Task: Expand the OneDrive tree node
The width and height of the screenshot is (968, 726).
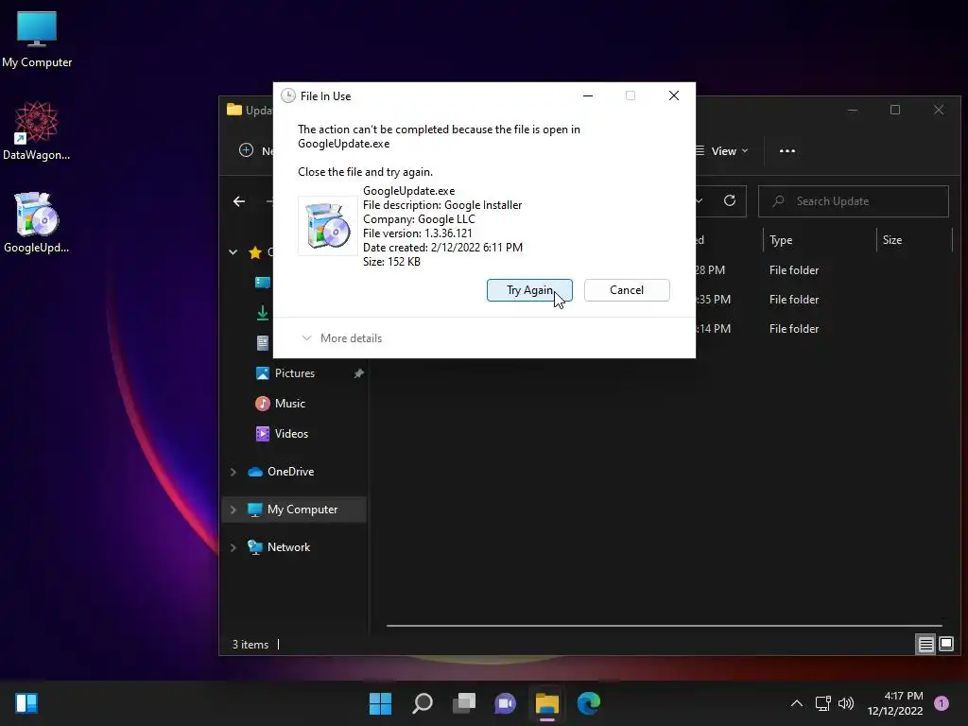Action: point(233,473)
